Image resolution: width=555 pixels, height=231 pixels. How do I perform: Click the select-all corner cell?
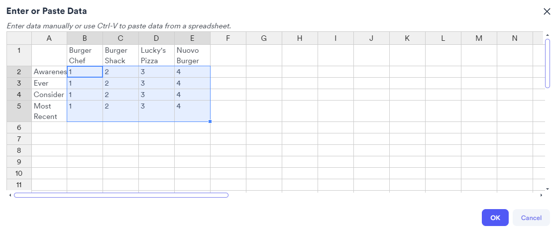pyautogui.click(x=19, y=38)
